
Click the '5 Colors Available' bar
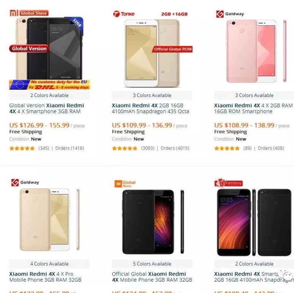(x=152, y=264)
